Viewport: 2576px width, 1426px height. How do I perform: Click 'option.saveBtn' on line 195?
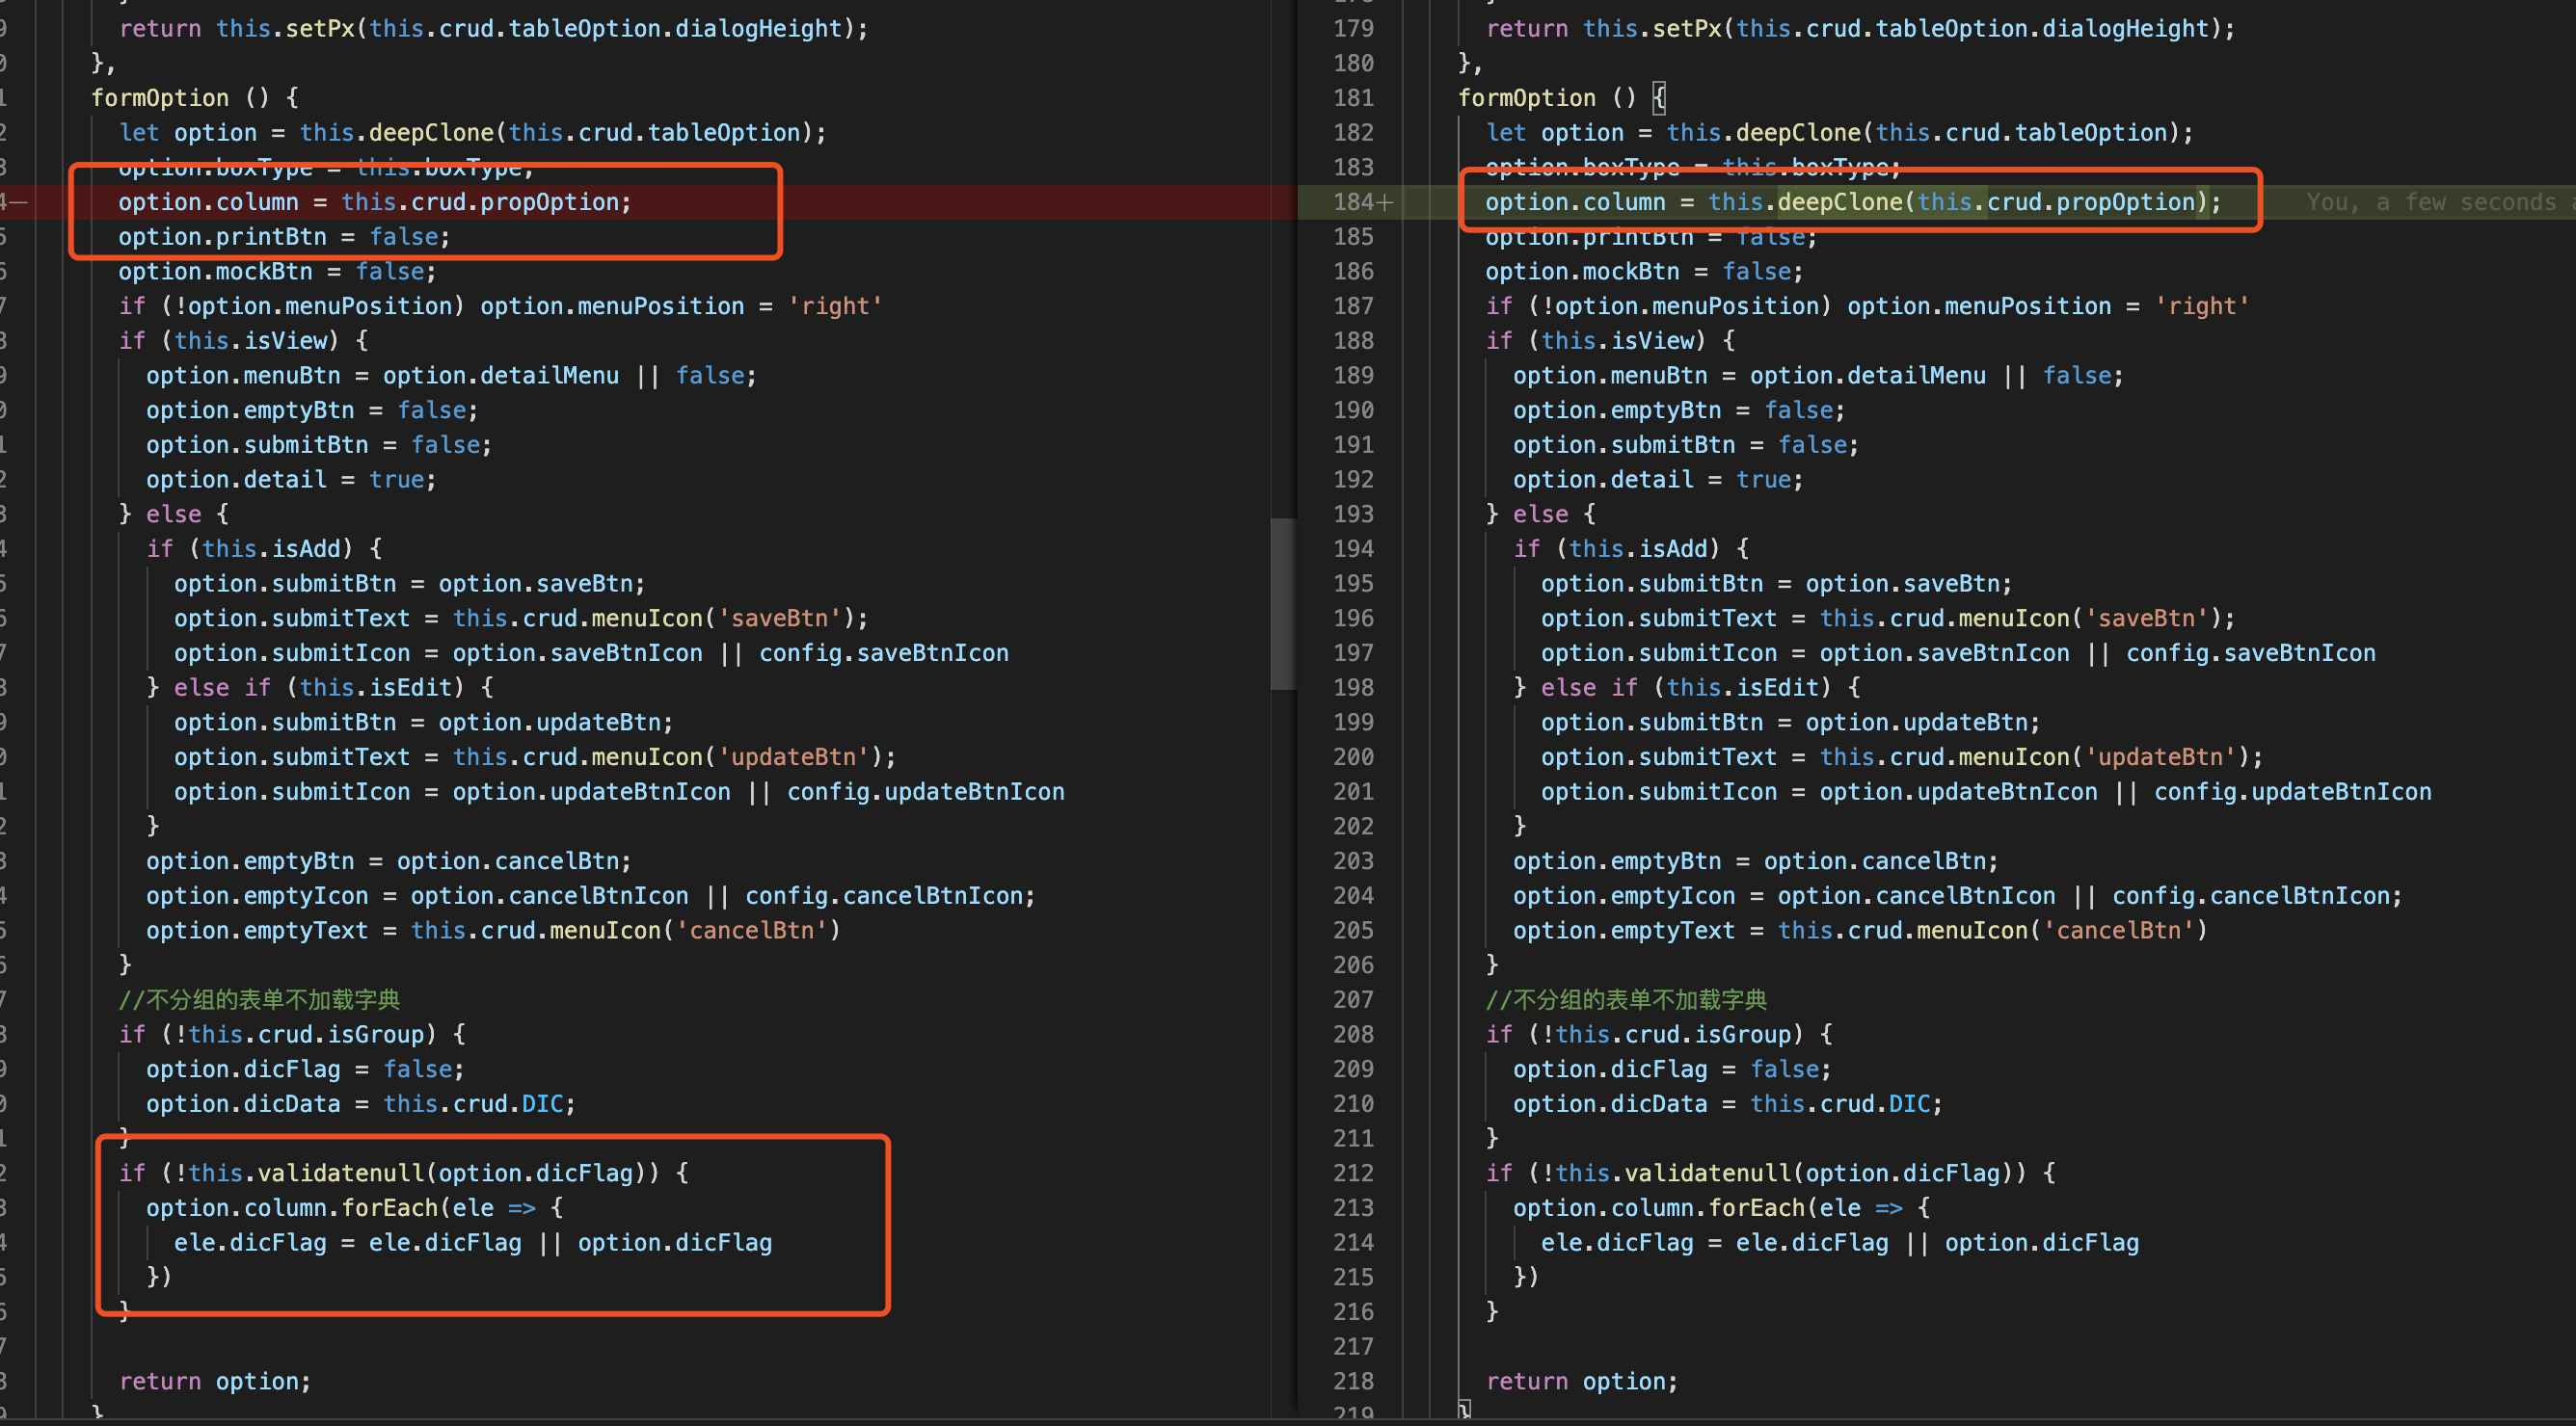pyautogui.click(x=1902, y=584)
